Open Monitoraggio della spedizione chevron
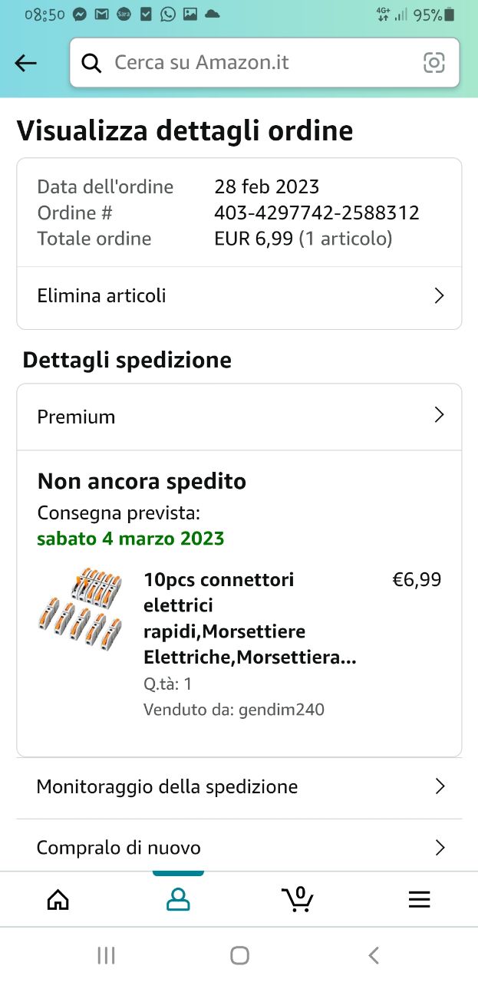 pyautogui.click(x=440, y=786)
